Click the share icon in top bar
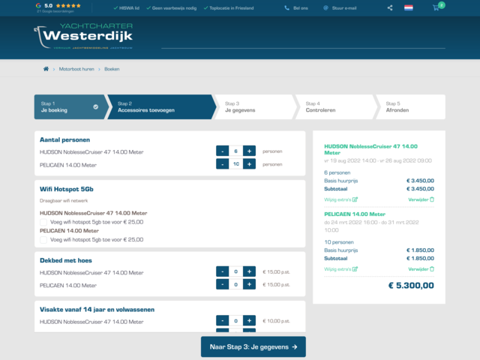The height and width of the screenshot is (360, 480). [390, 7]
